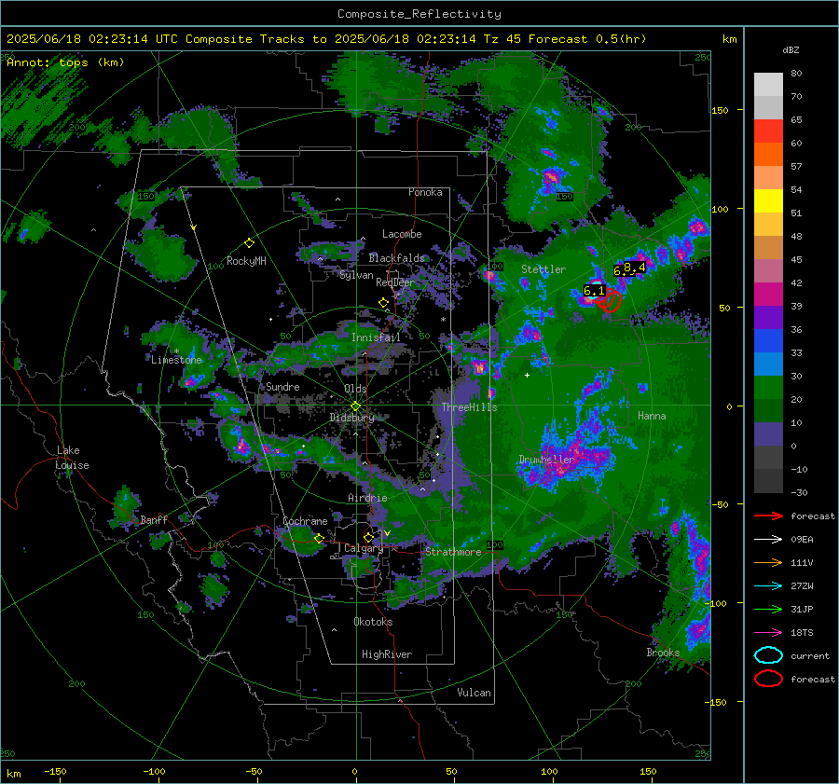Click the radar center diamond at Olds
Image resolution: width=839 pixels, height=784 pixels.
click(x=355, y=406)
